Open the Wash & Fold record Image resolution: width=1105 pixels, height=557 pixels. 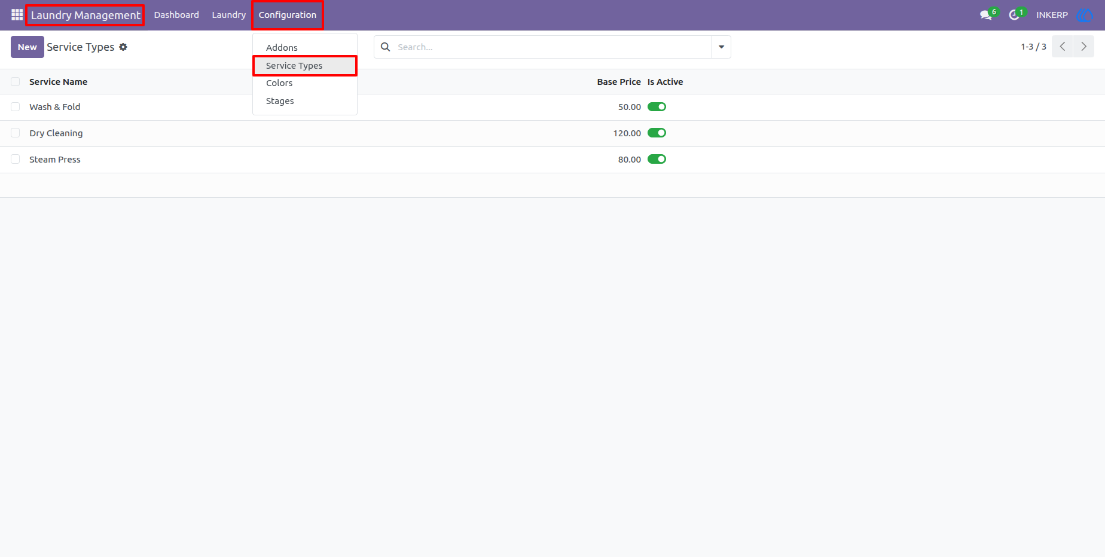pos(55,107)
